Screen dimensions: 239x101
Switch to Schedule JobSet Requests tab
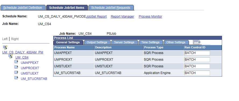coord(111,8)
